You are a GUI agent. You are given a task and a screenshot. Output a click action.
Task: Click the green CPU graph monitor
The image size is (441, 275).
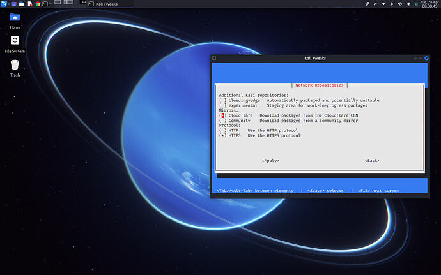click(x=416, y=4)
